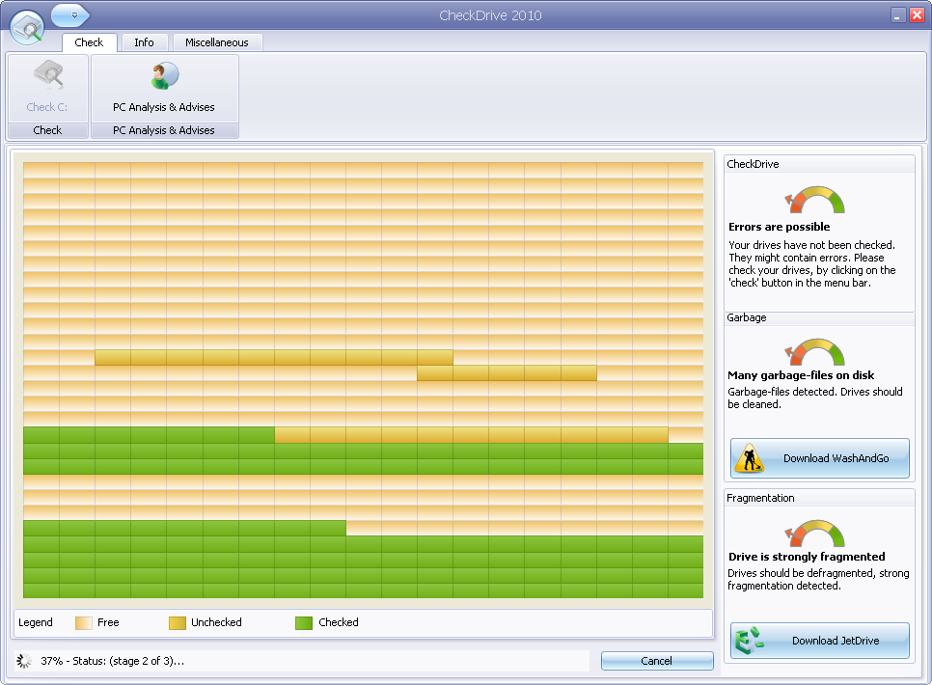Click the 'Errors are possible' heading

780,227
